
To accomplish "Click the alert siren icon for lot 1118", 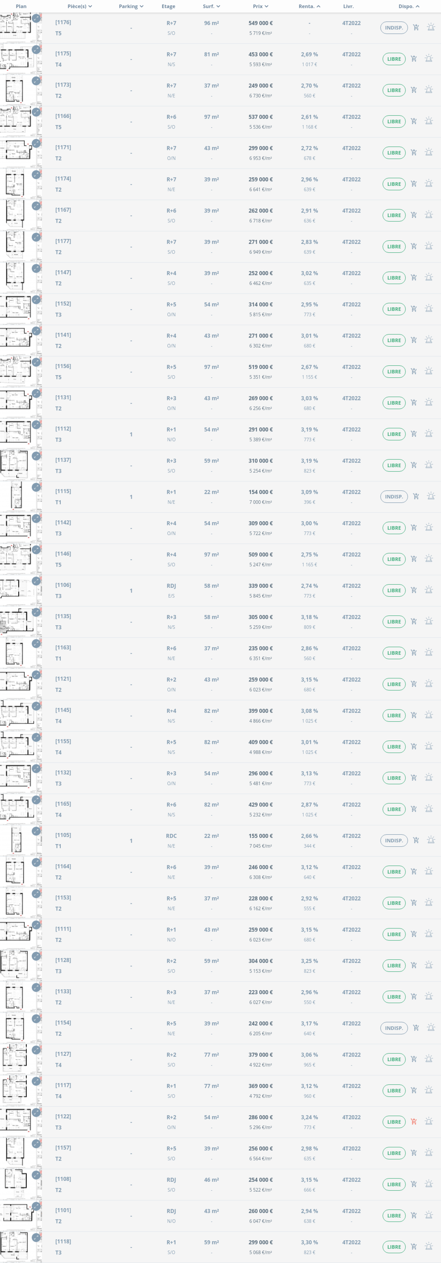I will tap(429, 1246).
